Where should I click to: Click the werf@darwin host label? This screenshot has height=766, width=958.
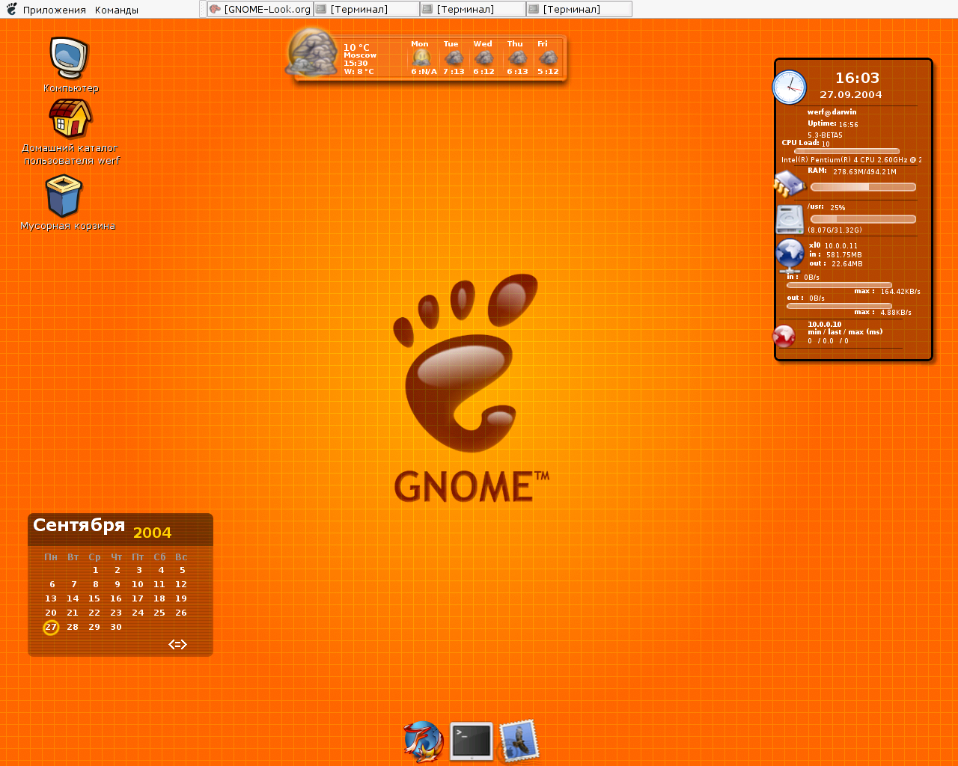click(x=832, y=112)
